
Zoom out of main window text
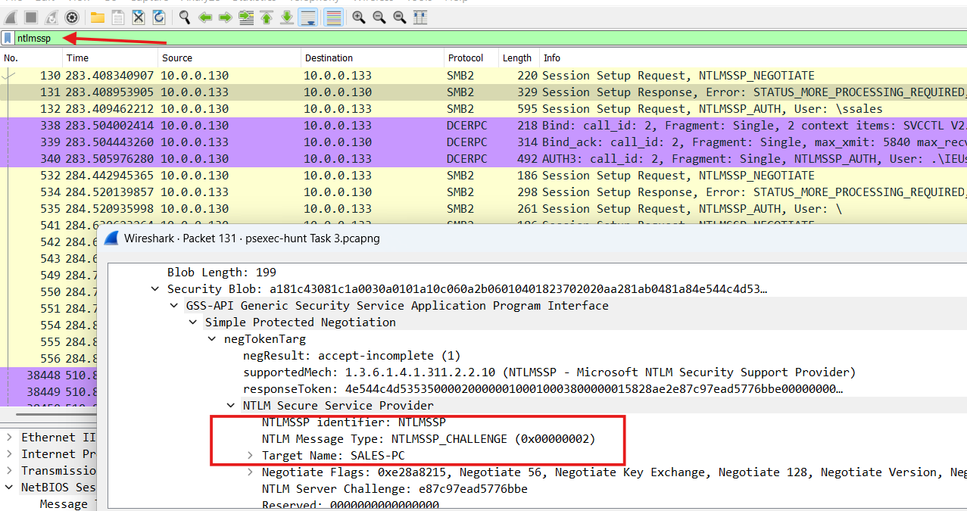pyautogui.click(x=379, y=17)
